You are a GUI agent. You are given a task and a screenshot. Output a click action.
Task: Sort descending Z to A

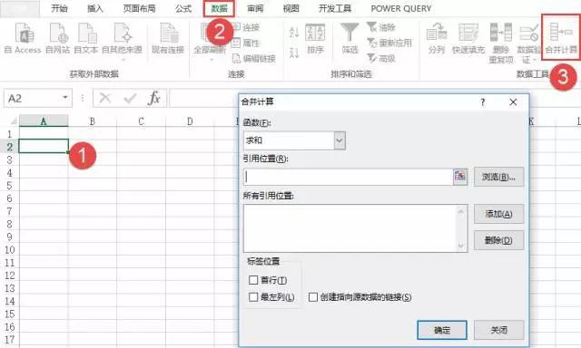[x=294, y=53]
